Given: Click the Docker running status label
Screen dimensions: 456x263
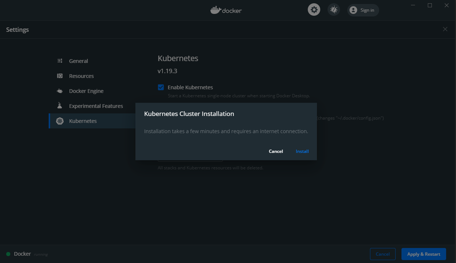Looking at the screenshot, I should click(31, 254).
